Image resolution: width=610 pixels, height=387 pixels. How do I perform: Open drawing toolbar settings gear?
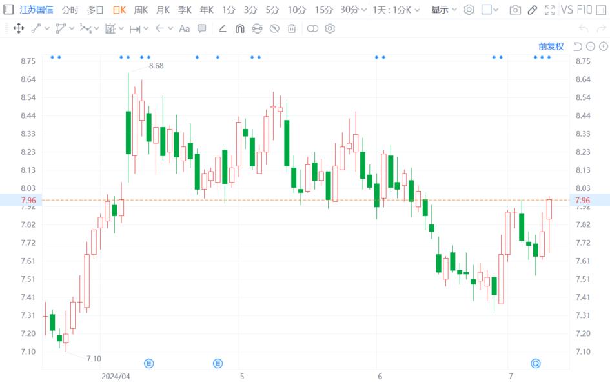(330, 28)
